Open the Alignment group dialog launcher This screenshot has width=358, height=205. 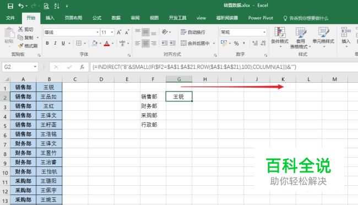click(215, 55)
